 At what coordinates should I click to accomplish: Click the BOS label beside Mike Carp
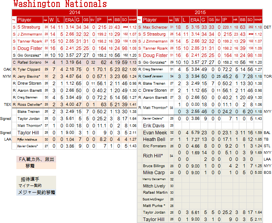pos(267,173)
